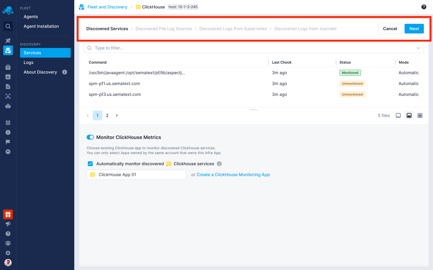
Task: Open Agent Installation menu item
Action: pos(41,26)
